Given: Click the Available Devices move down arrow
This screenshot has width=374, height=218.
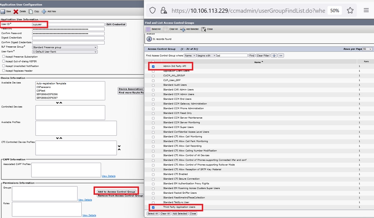Looking at the screenshot, I should tap(57, 103).
